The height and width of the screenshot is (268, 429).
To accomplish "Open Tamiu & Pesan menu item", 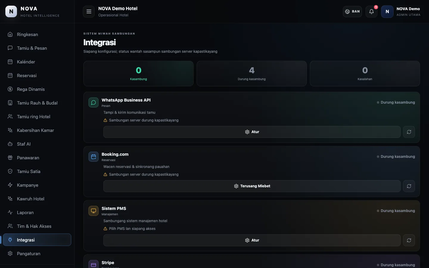I will pyautogui.click(x=37, y=48).
